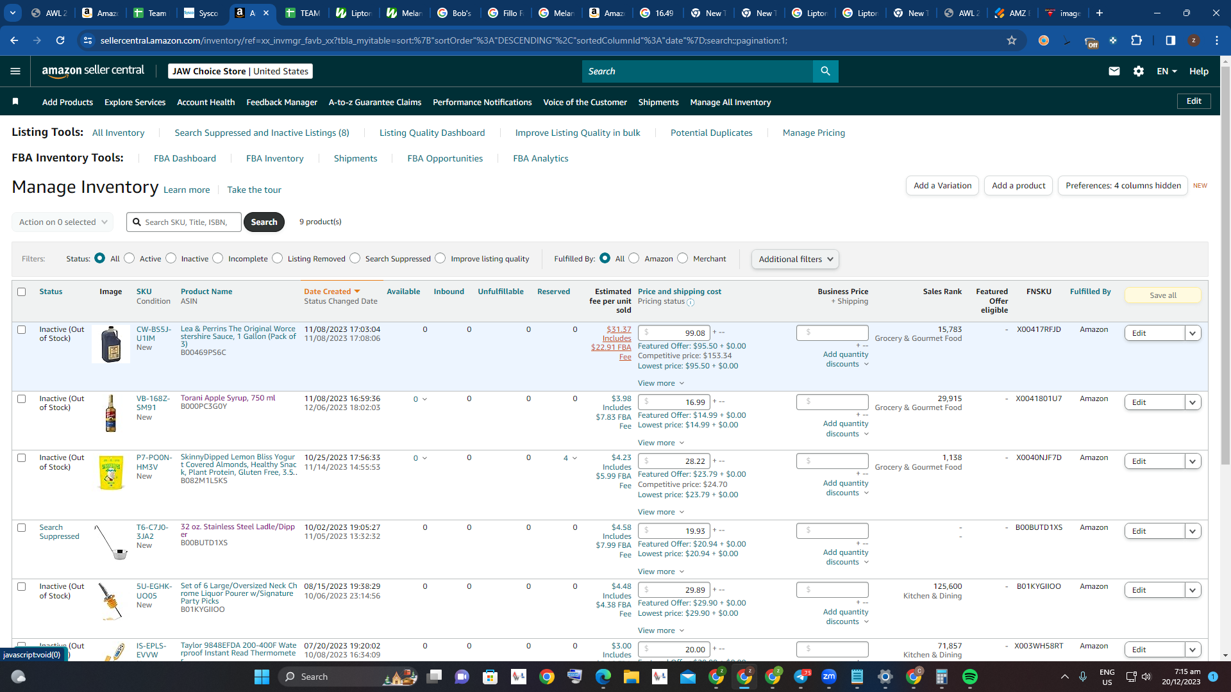Screen dimensions: 1231x692
Task: Open the hamburger navigation menu
Action: 15,71
